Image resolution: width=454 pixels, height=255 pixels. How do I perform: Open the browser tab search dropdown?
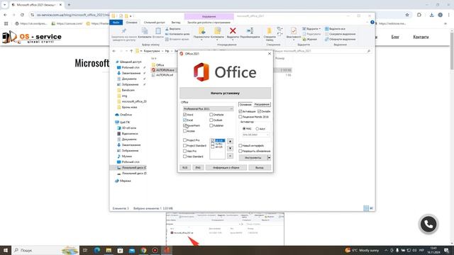[x=5, y=5]
